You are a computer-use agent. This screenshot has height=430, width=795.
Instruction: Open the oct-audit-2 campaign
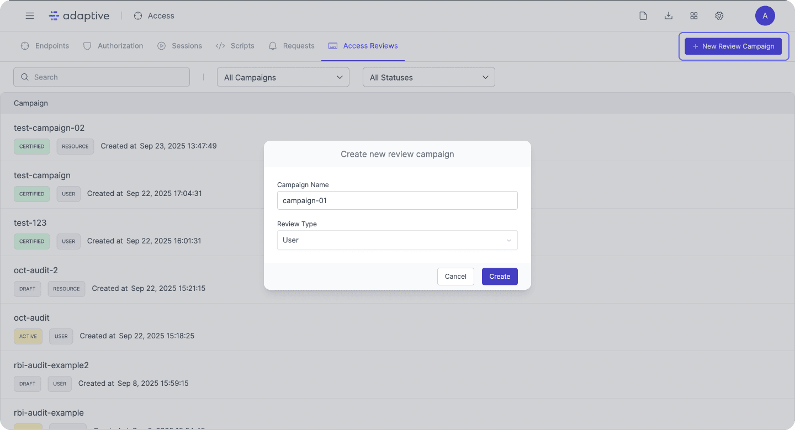[36, 270]
